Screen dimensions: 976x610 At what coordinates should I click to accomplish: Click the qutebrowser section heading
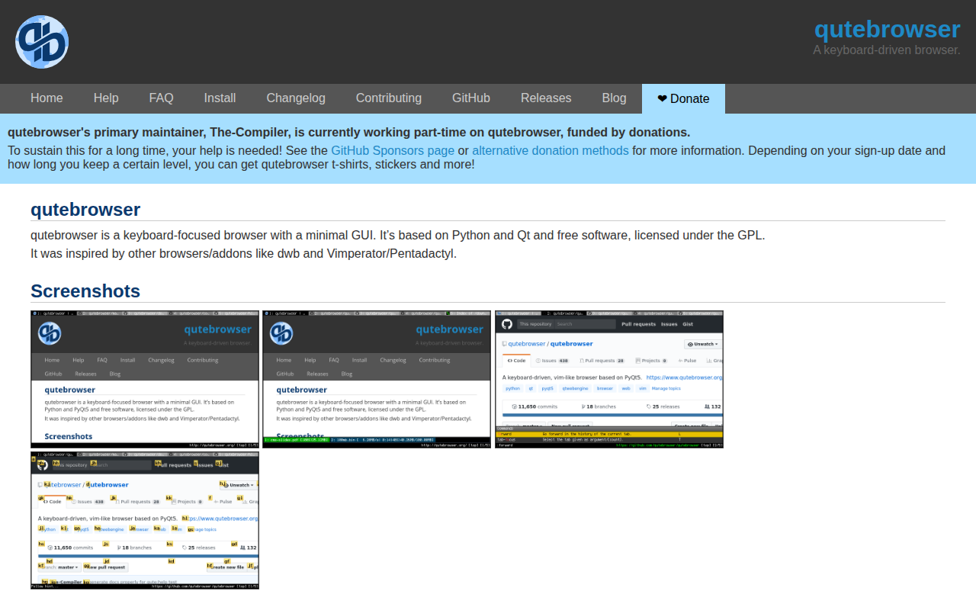[85, 210]
